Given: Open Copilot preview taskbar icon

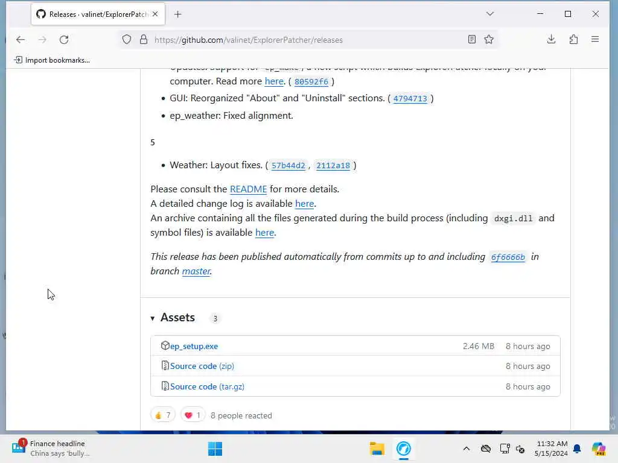Looking at the screenshot, I should tap(598, 449).
